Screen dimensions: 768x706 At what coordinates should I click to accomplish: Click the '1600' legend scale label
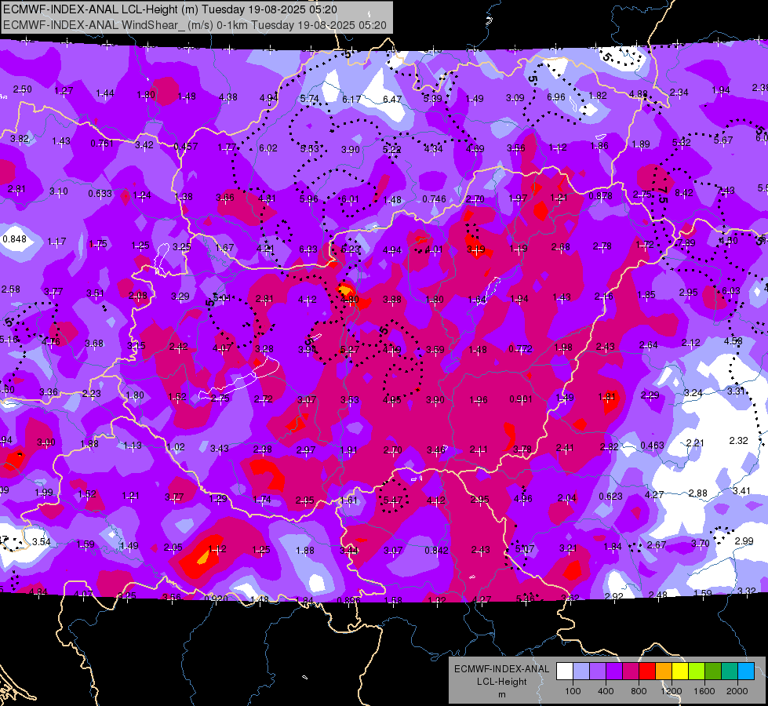[704, 691]
